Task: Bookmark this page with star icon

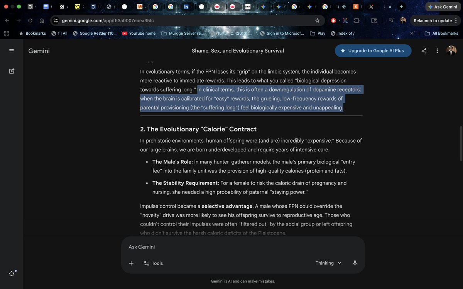Action: tap(317, 20)
